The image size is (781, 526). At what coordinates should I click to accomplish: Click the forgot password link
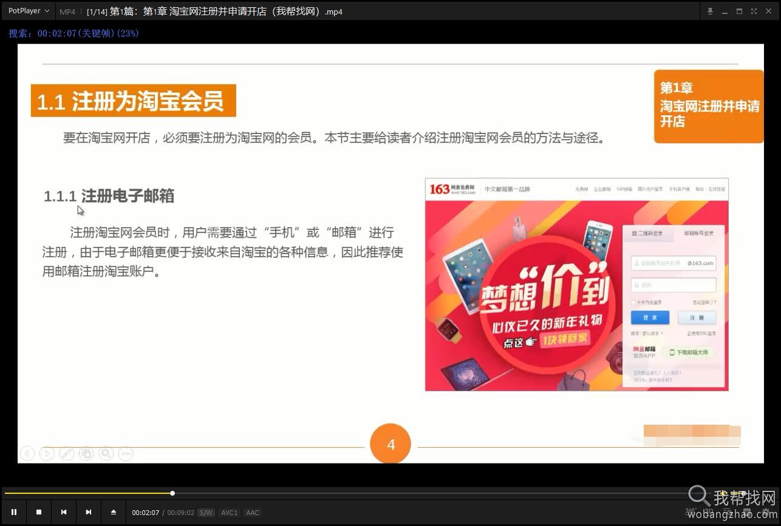(x=704, y=302)
